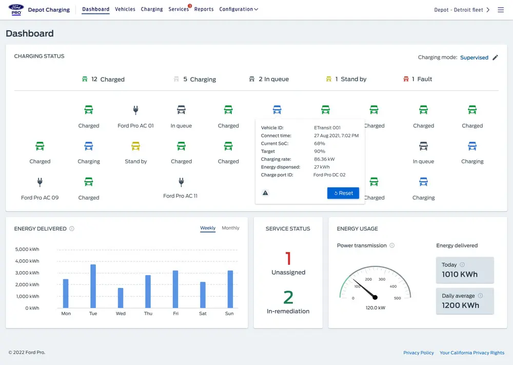The image size is (513, 365).
Task: Switch chart to Monthly view
Action: click(230, 228)
